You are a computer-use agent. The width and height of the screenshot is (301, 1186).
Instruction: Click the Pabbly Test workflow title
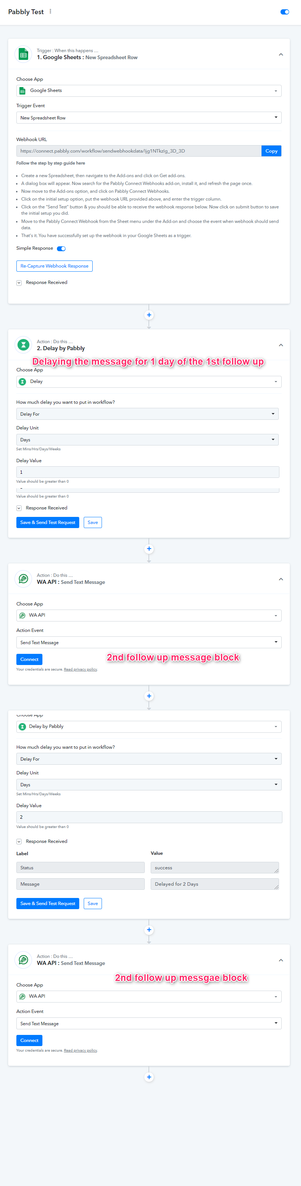pyautogui.click(x=26, y=12)
